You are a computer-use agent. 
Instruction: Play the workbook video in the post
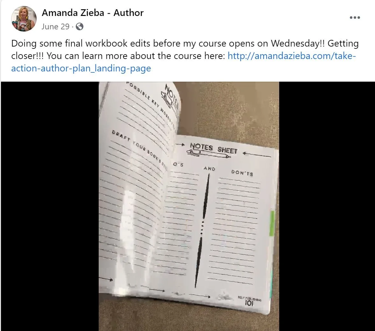pyautogui.click(x=189, y=206)
